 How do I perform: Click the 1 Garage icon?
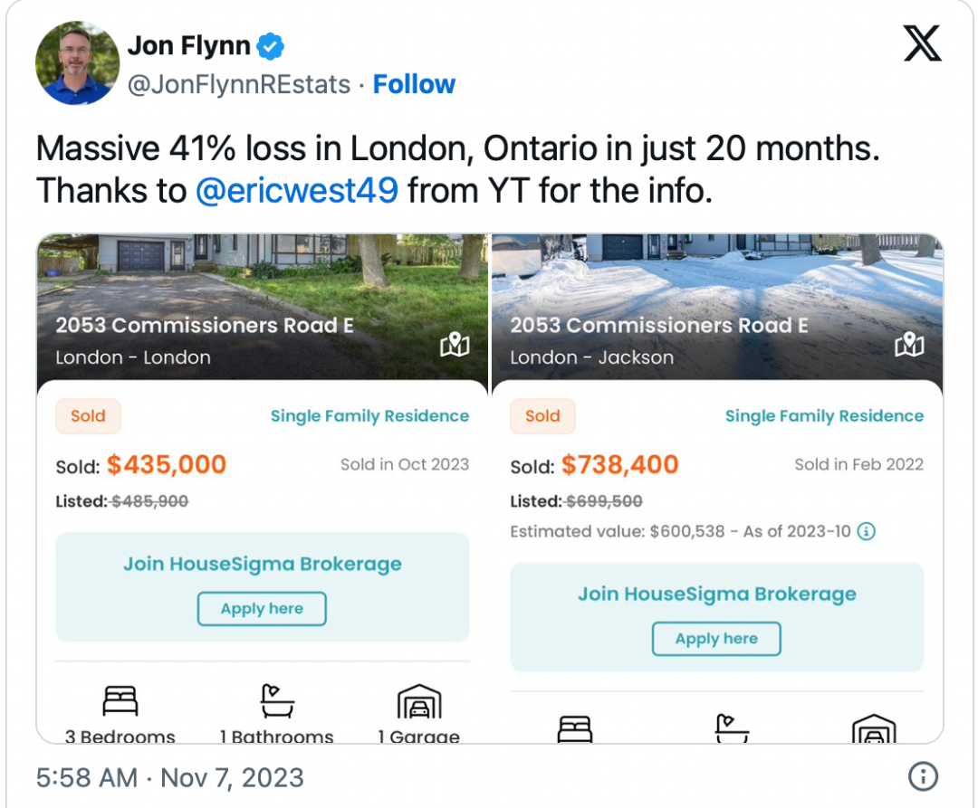[x=419, y=701]
